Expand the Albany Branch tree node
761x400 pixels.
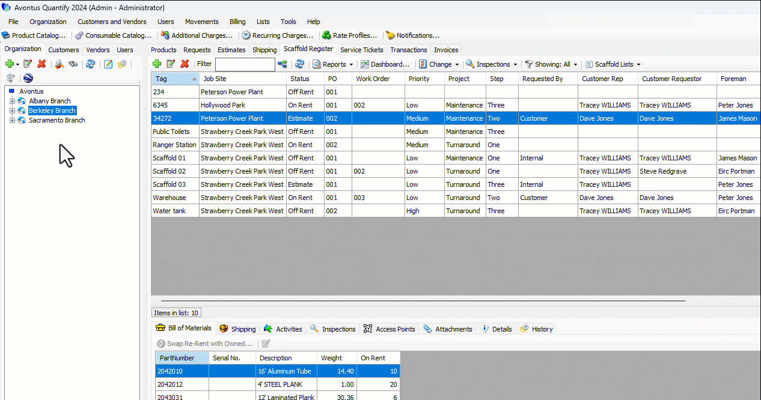pyautogui.click(x=12, y=101)
